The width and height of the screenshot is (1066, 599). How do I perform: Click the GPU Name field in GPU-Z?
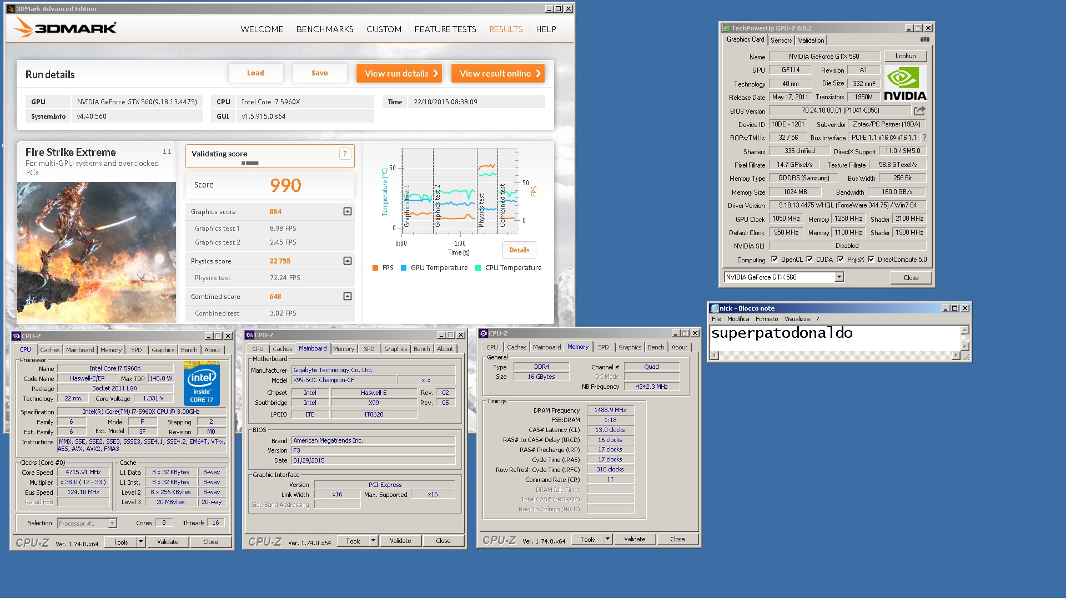tap(824, 56)
